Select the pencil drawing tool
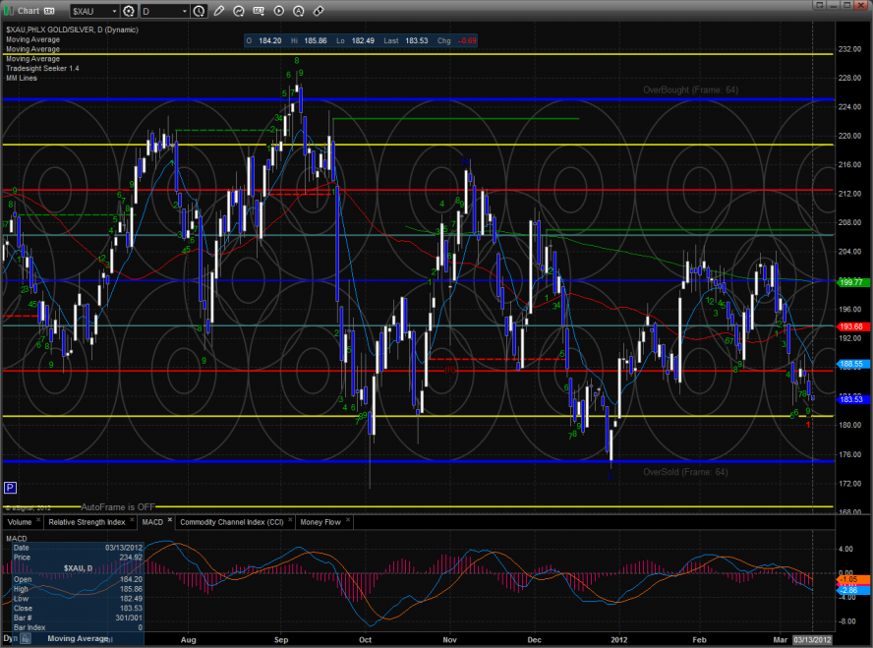The width and height of the screenshot is (873, 648). pos(219,11)
